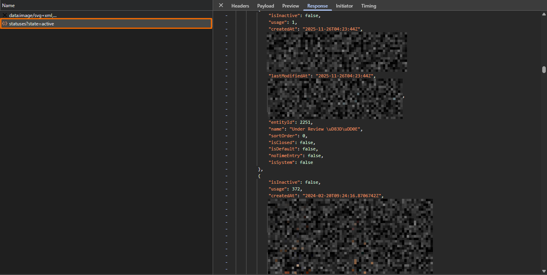Click the scrollbar up arrow in Response pane
The height and width of the screenshot is (275, 547).
544,14
